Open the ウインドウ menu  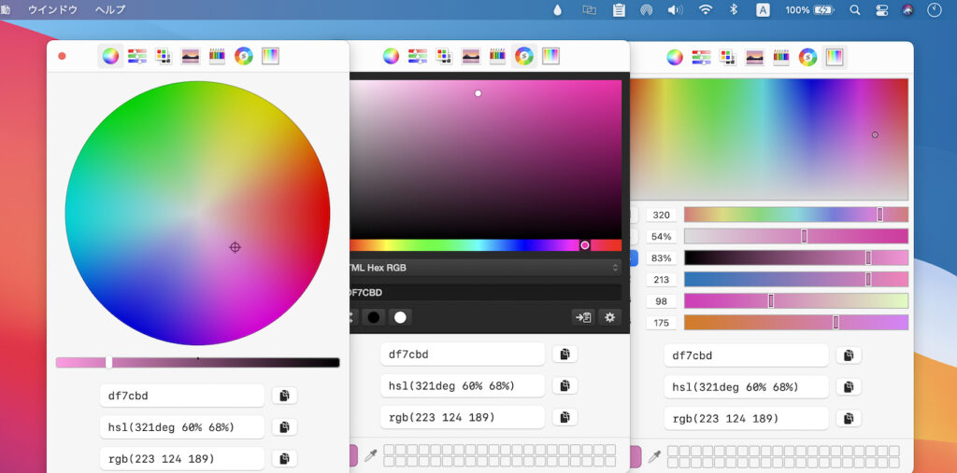pyautogui.click(x=52, y=10)
